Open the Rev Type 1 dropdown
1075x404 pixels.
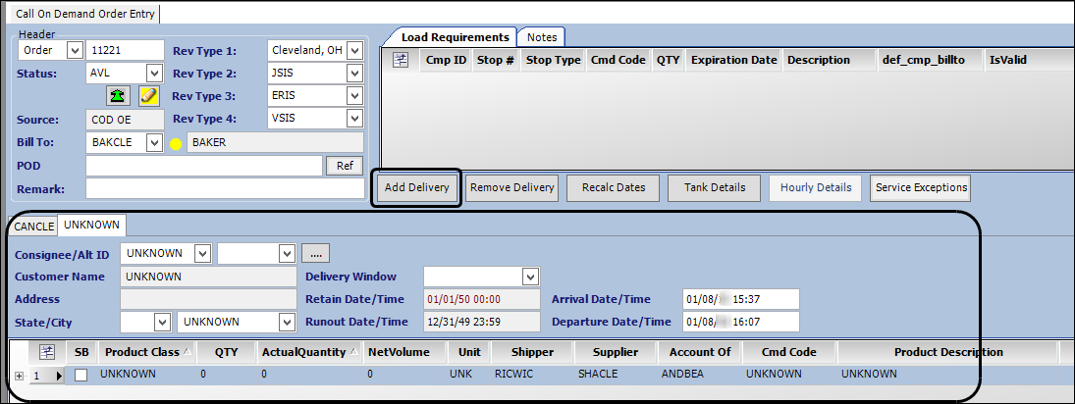[x=354, y=50]
